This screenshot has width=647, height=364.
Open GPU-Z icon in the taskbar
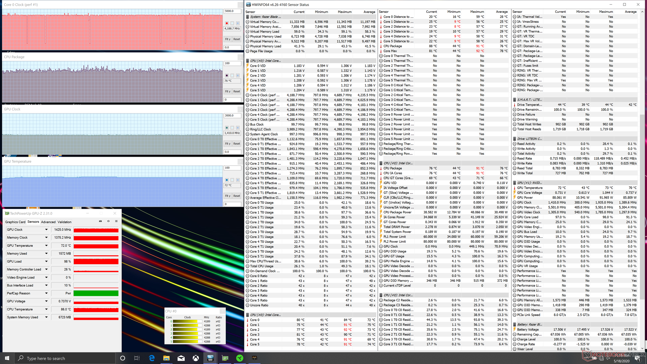coord(225,358)
